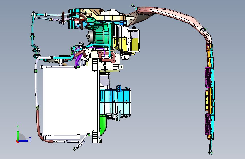This screenshot has width=245, height=159.
Task: Select the red origin point of the triad
Action: (18, 141)
